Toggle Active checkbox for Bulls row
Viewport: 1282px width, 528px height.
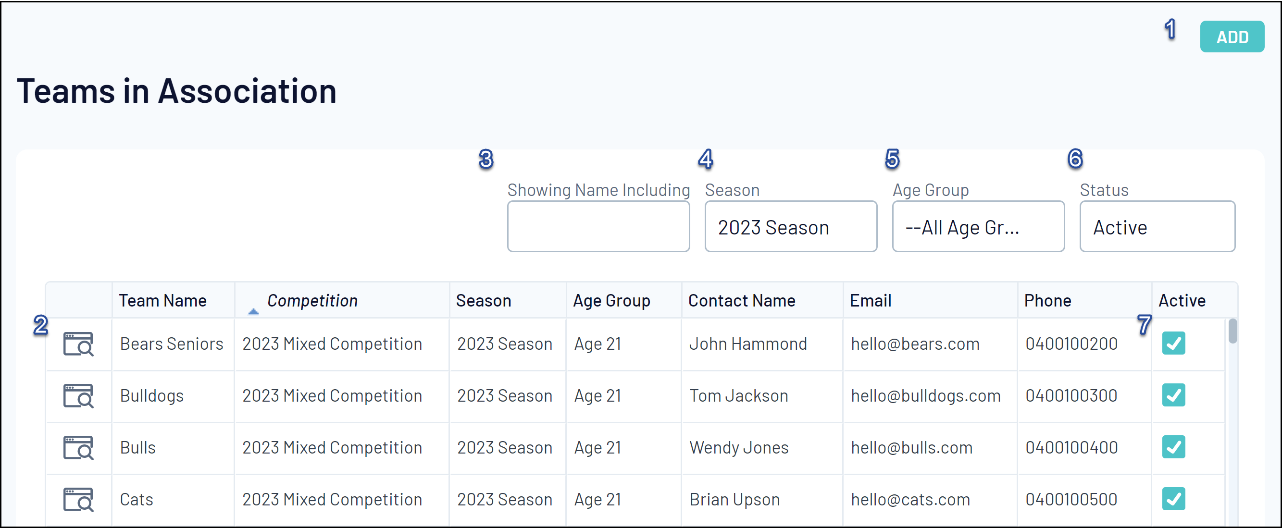tap(1173, 447)
